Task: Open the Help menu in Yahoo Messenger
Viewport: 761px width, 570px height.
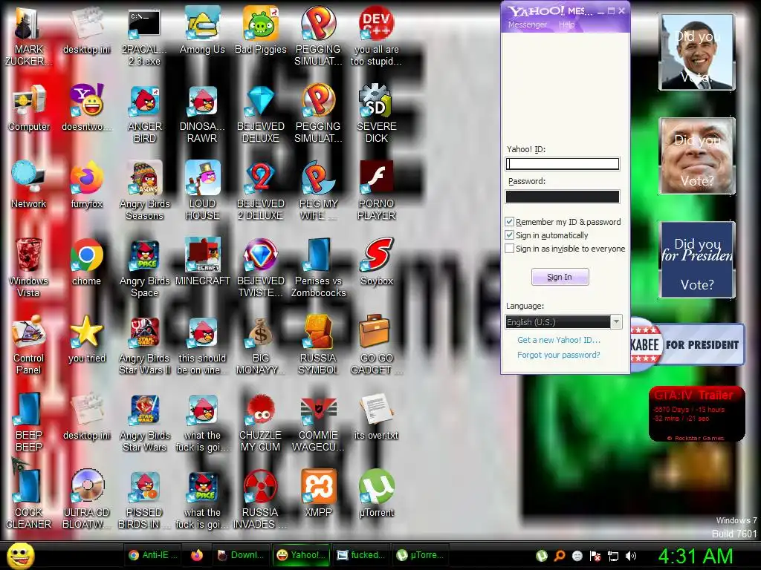Action: pyautogui.click(x=566, y=24)
